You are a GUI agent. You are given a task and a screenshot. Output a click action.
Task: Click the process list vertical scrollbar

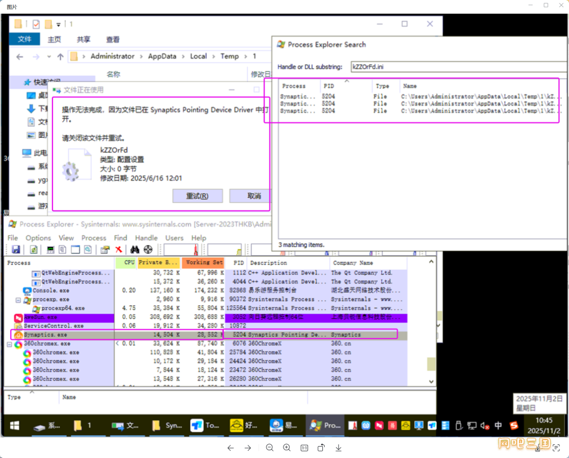click(x=431, y=322)
